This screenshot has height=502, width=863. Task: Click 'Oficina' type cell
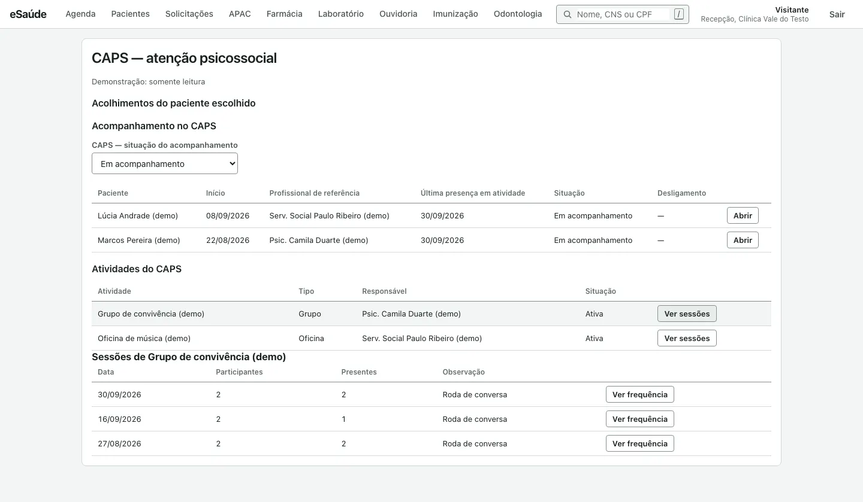click(311, 338)
